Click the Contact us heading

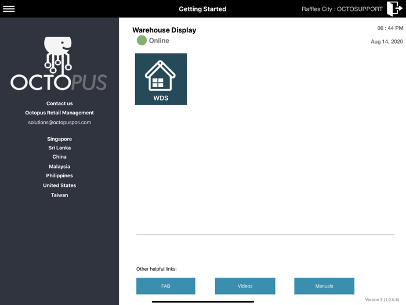coord(60,103)
